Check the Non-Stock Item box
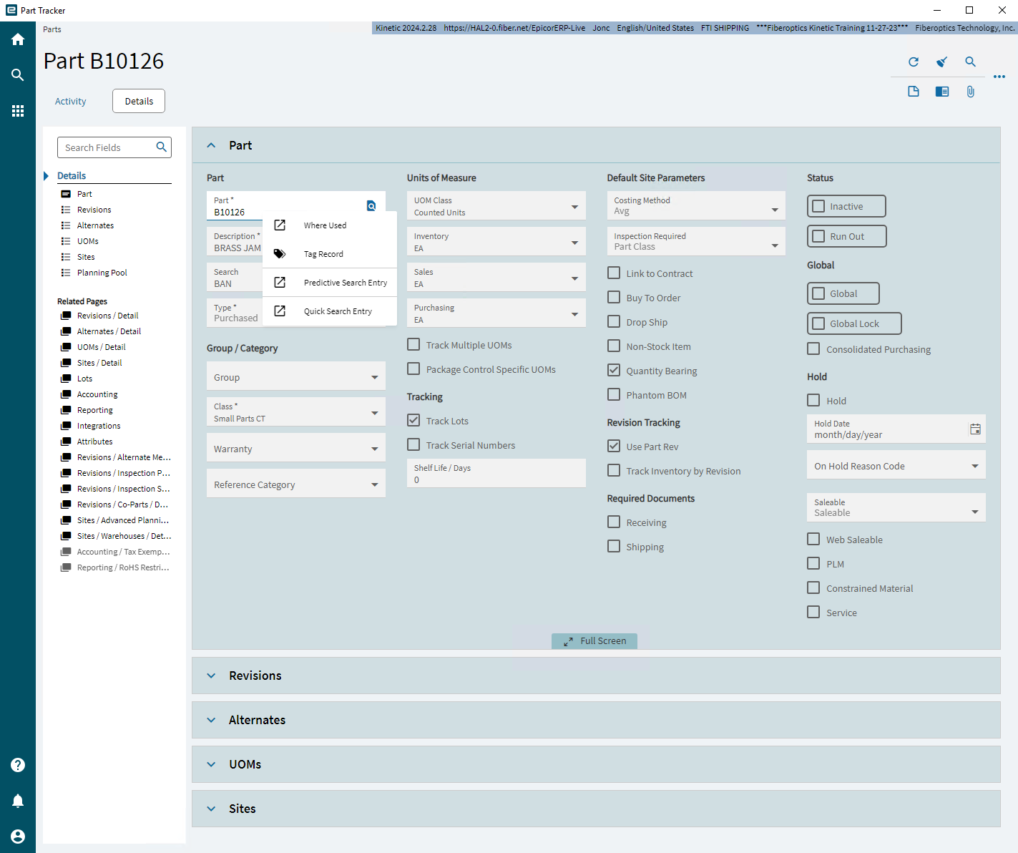Viewport: 1018px width, 853px height. click(614, 346)
